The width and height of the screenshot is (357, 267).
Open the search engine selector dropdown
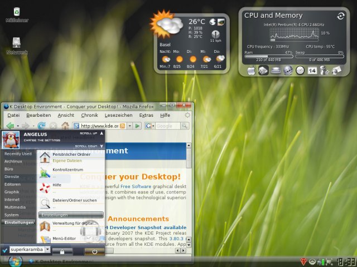149,126
